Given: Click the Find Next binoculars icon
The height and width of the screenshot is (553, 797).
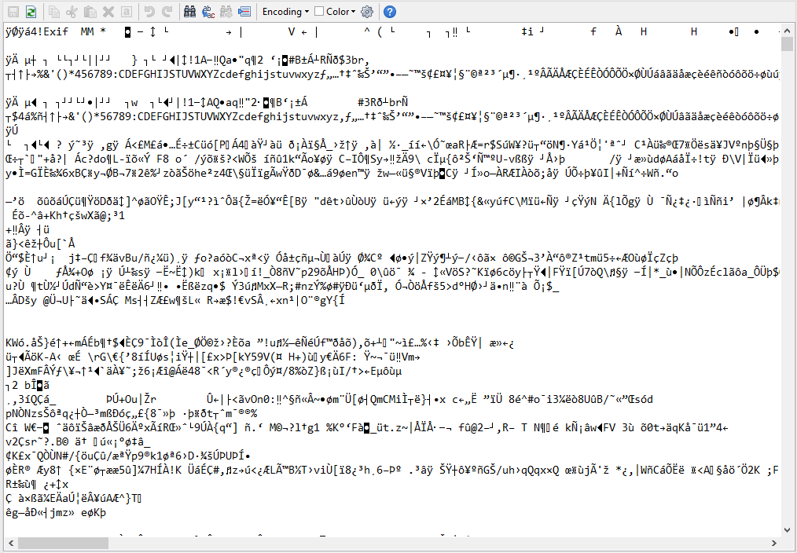Looking at the screenshot, I should (226, 12).
